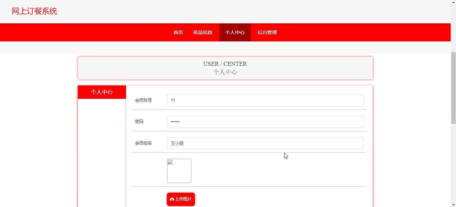Click the 会员姓名 label
Viewport: 456px width, 207px height.
tap(143, 143)
